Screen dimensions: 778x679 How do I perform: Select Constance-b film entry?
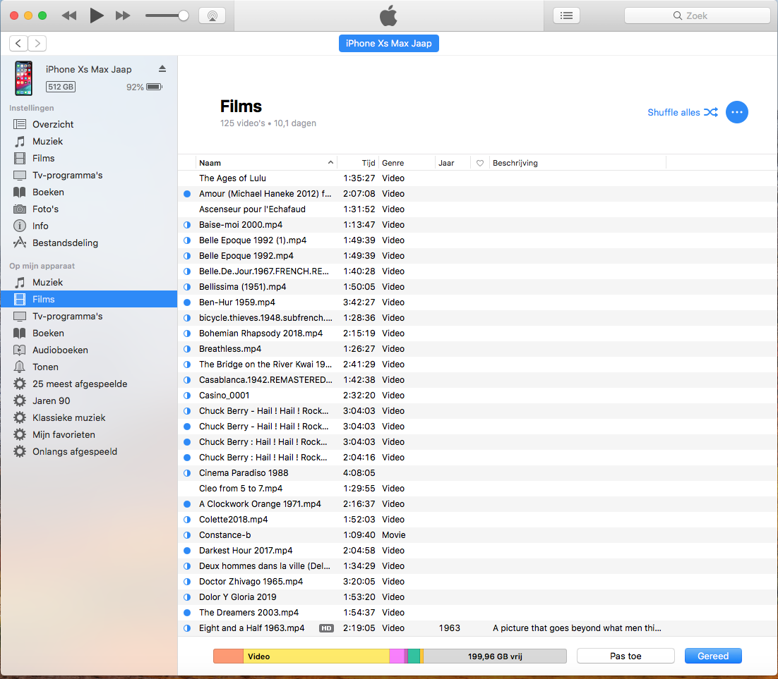[478, 535]
